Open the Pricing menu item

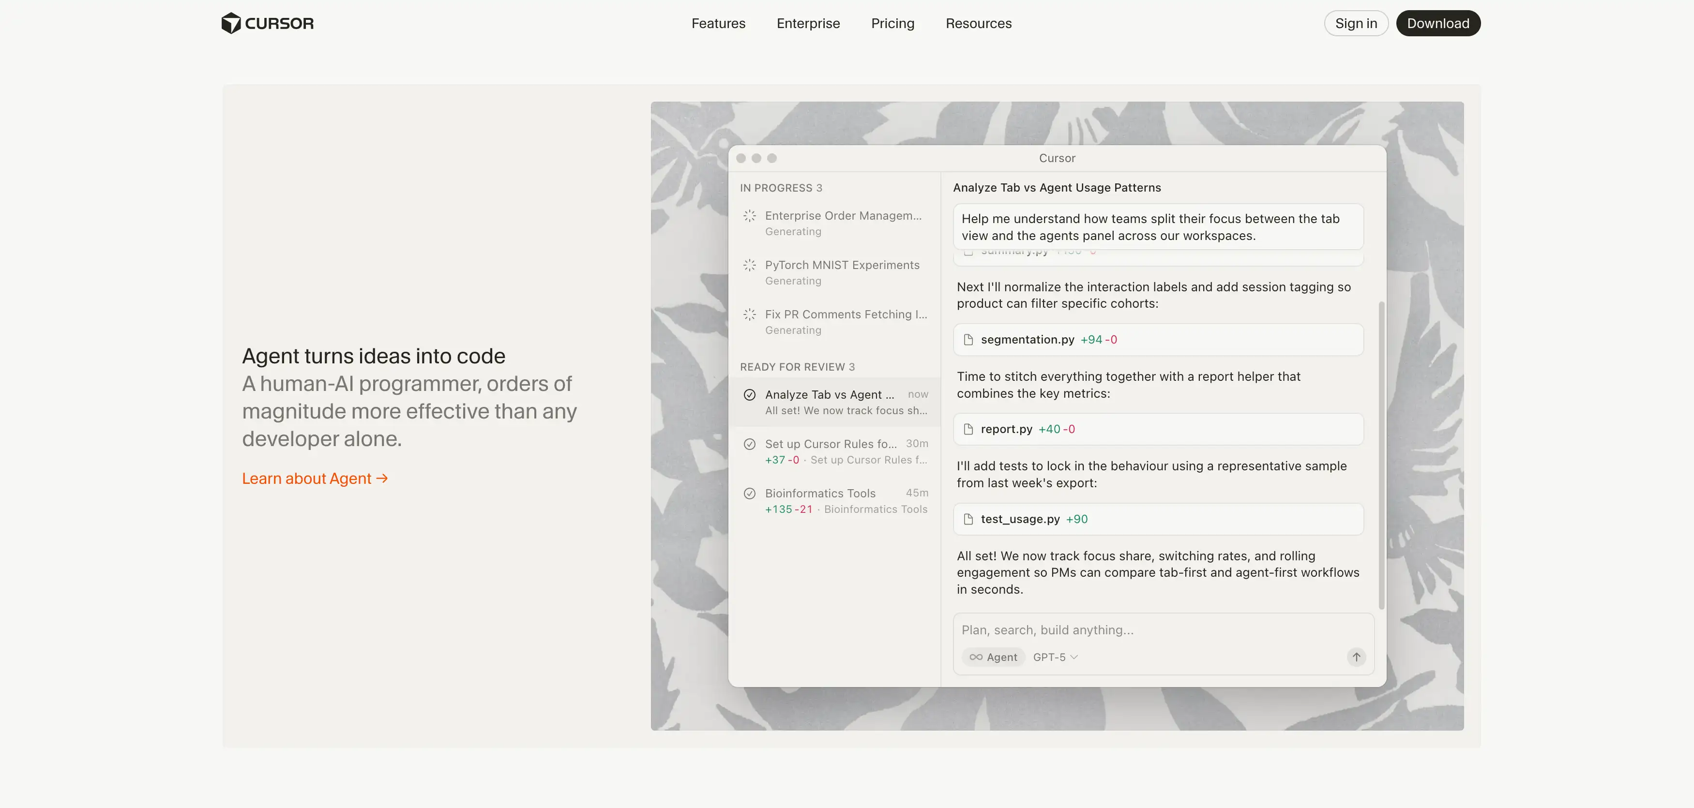point(892,23)
